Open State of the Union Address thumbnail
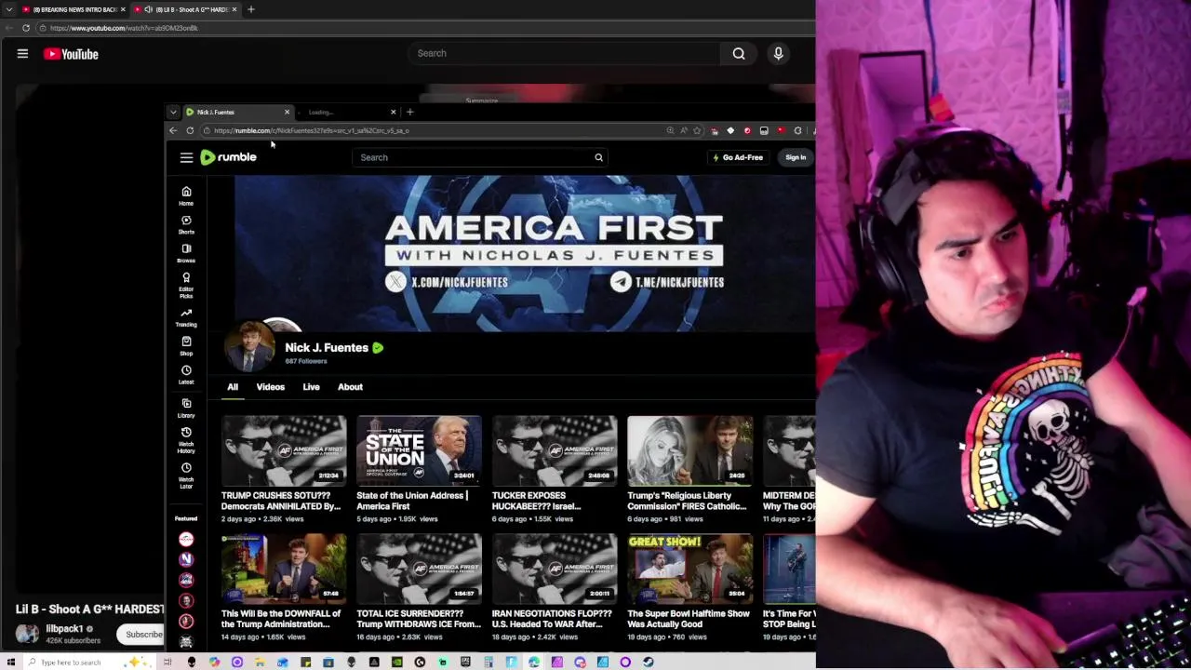This screenshot has width=1191, height=670. click(x=419, y=450)
